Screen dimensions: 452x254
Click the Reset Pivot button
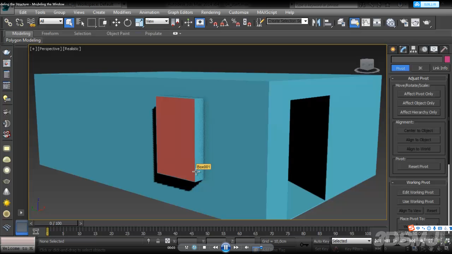tap(418, 167)
